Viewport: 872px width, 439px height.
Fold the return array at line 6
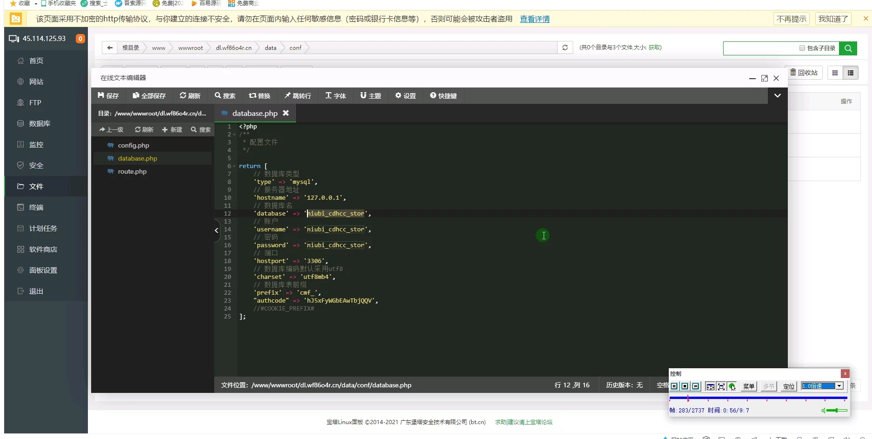234,166
